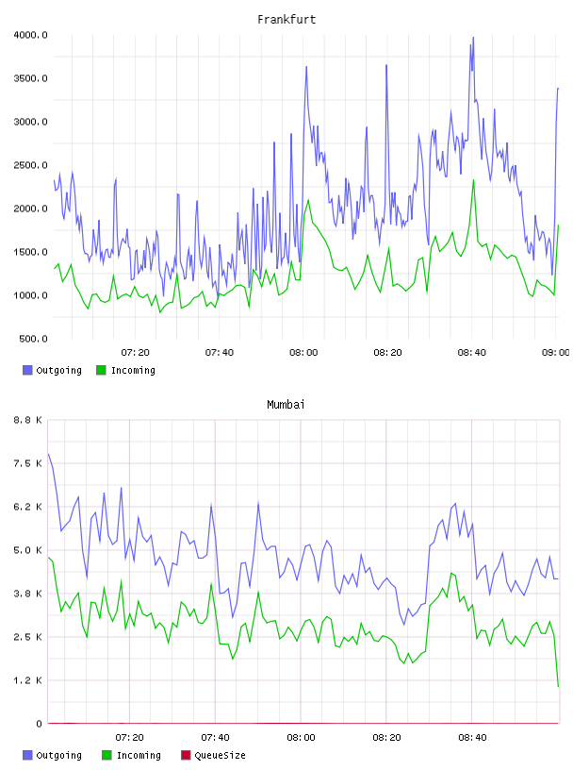Click the highest Outgoing peak in Frankfurt chart
573x770 pixels.
click(x=473, y=38)
